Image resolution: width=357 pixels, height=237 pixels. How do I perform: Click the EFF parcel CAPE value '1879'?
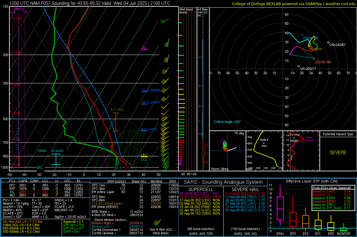click(23, 189)
